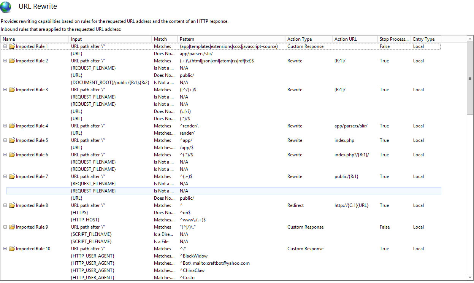Click the scrollbar down arrow

click(x=470, y=277)
